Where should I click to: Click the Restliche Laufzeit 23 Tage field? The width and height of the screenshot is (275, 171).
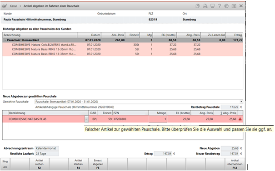47,154
